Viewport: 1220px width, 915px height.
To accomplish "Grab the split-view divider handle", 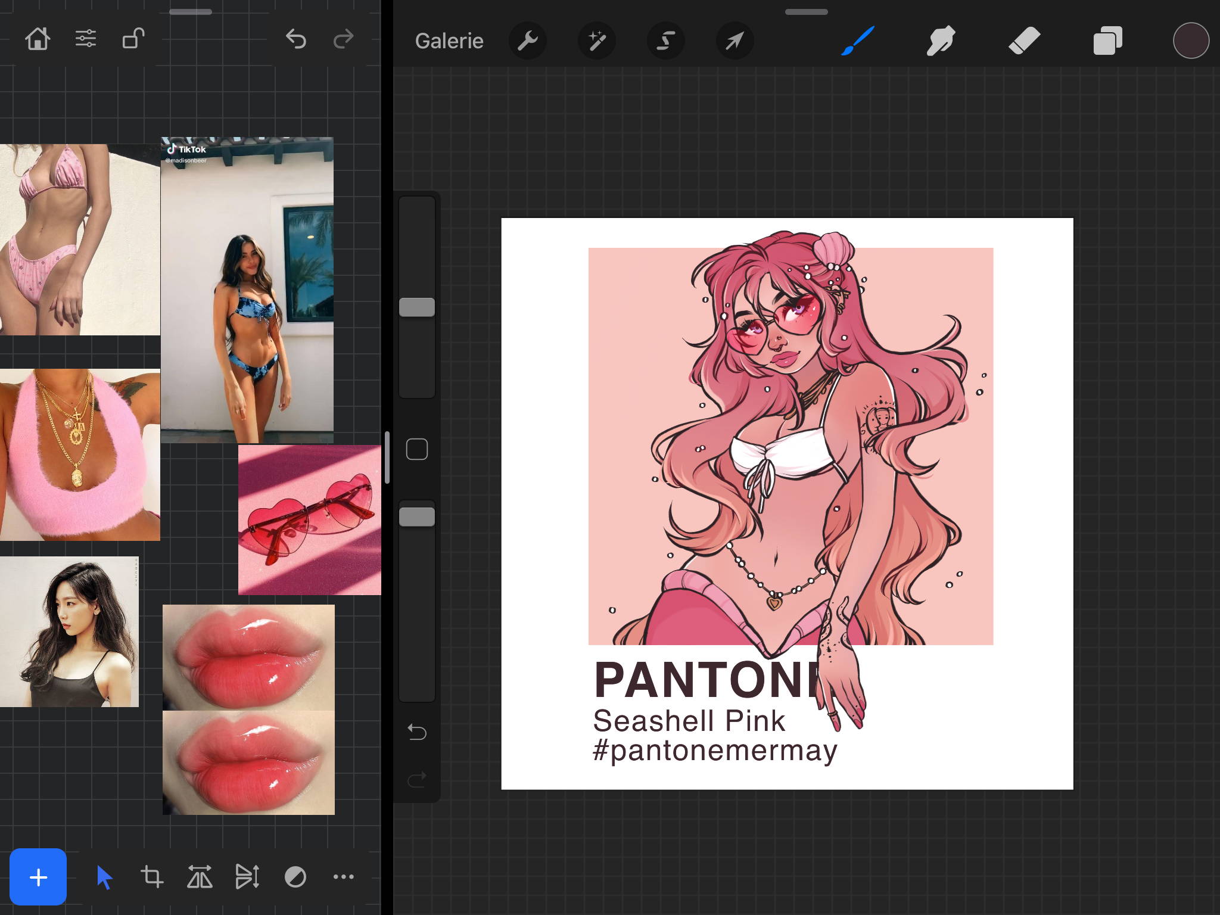I will (387, 457).
